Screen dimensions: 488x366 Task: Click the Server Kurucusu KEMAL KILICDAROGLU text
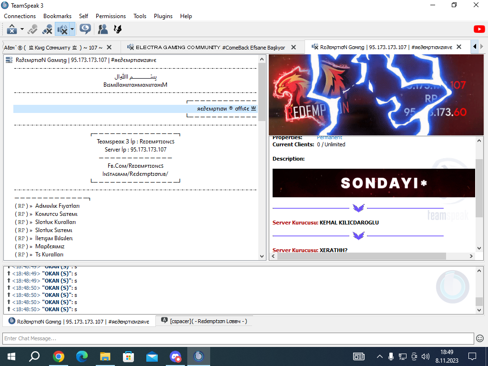pyautogui.click(x=325, y=223)
